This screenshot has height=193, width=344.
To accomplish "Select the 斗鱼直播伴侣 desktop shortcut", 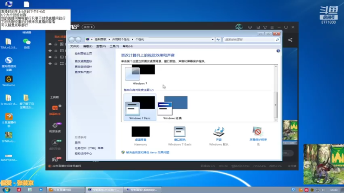I will (x=9, y=120).
